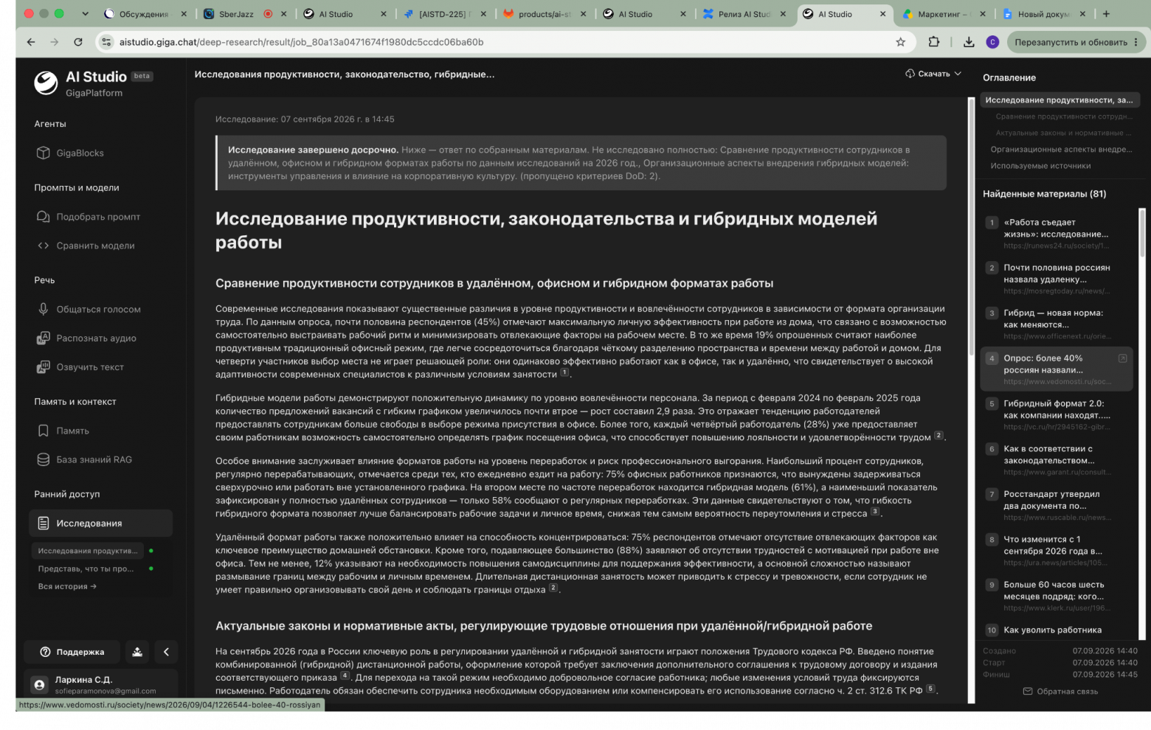Click the Поддержка support button
This screenshot has width=1151, height=730.
coord(72,652)
